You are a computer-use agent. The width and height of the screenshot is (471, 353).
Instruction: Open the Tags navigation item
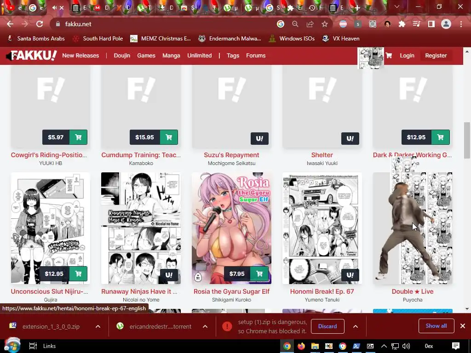233,56
